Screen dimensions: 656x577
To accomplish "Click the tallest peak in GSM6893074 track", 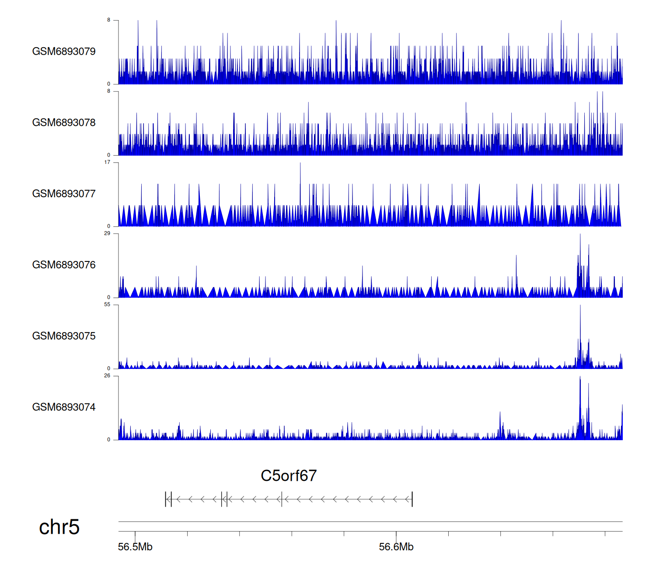I will coord(580,378).
